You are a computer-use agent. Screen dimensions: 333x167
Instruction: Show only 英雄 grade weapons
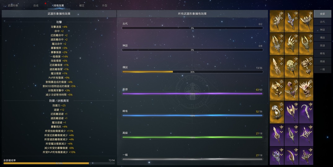point(322,45)
